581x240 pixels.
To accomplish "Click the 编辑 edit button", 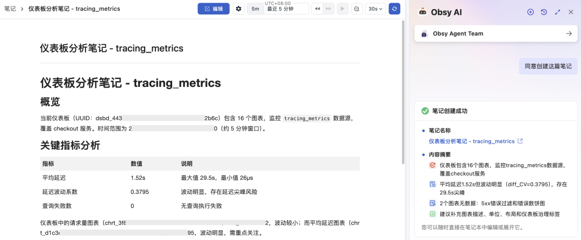I will pos(214,9).
